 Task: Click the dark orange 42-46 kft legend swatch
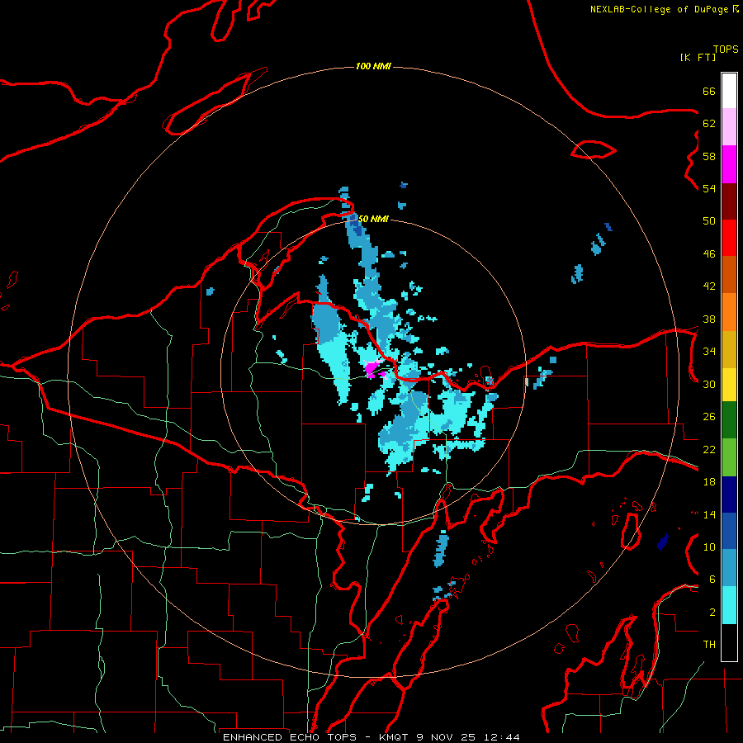729,275
